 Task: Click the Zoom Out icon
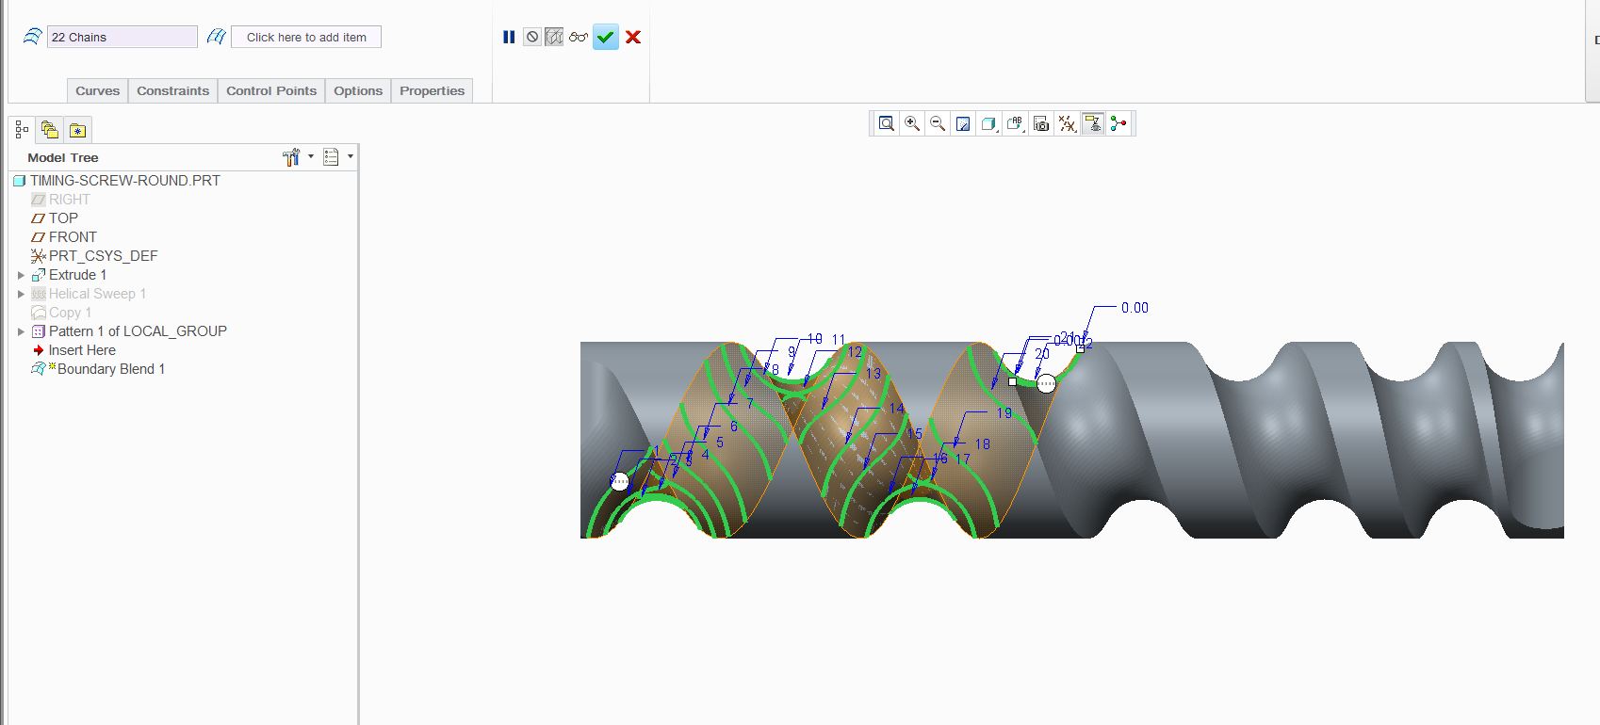coord(938,123)
